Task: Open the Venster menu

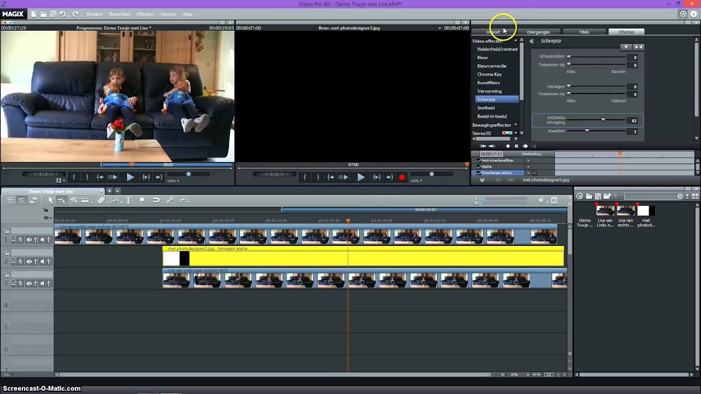Action: (x=168, y=14)
